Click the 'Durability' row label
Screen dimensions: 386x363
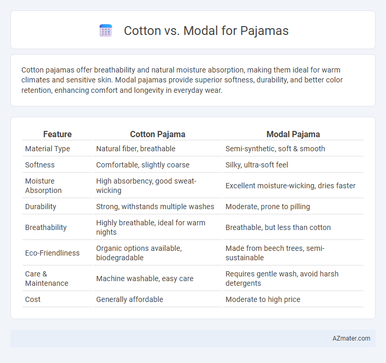(x=41, y=207)
